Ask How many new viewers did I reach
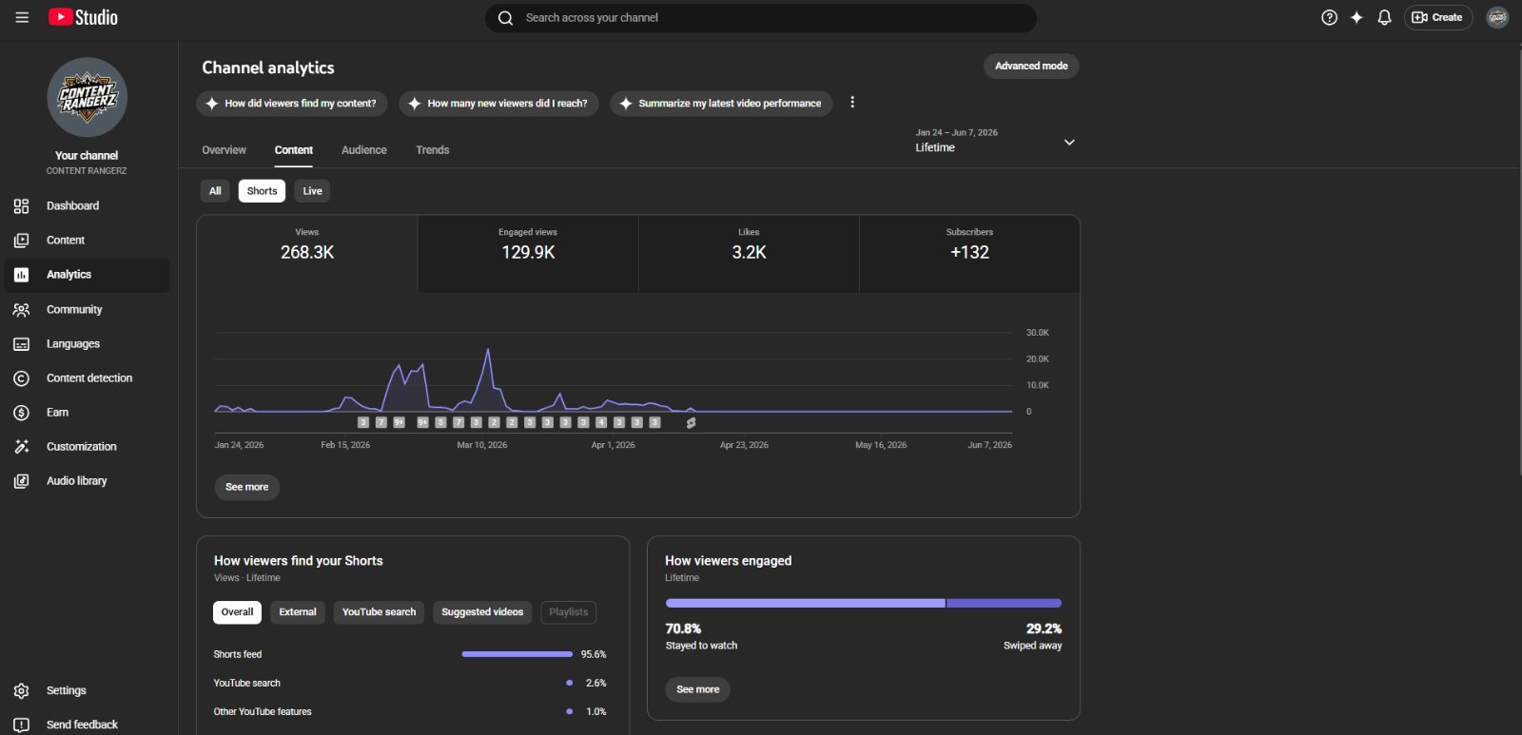The width and height of the screenshot is (1522, 735). [498, 104]
